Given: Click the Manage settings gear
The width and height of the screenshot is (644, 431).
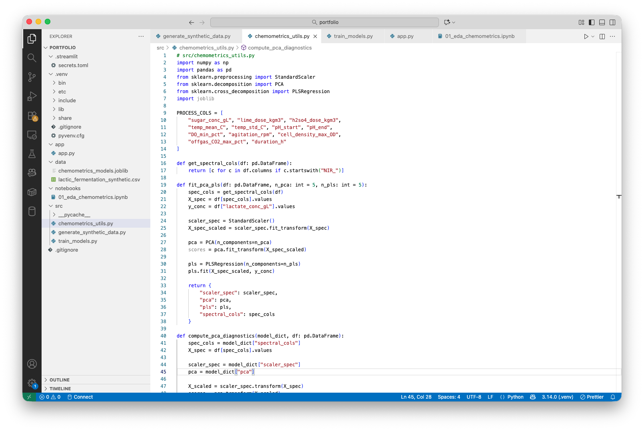Looking at the screenshot, I should (32, 383).
